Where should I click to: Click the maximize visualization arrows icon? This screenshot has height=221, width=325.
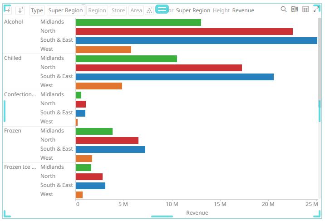click(316, 10)
